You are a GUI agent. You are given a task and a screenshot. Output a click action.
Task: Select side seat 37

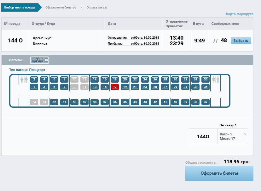tap(206, 102)
